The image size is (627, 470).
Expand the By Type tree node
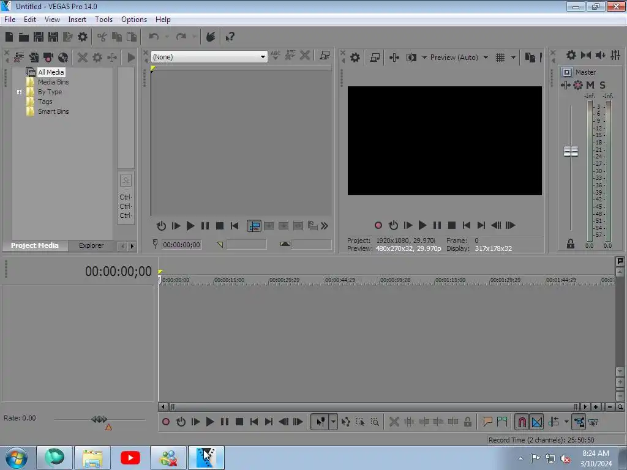click(19, 92)
